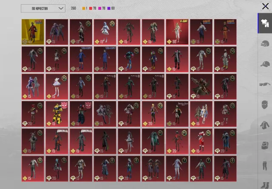
Task: Select the outfit sets category icon
Action: click(x=265, y=23)
